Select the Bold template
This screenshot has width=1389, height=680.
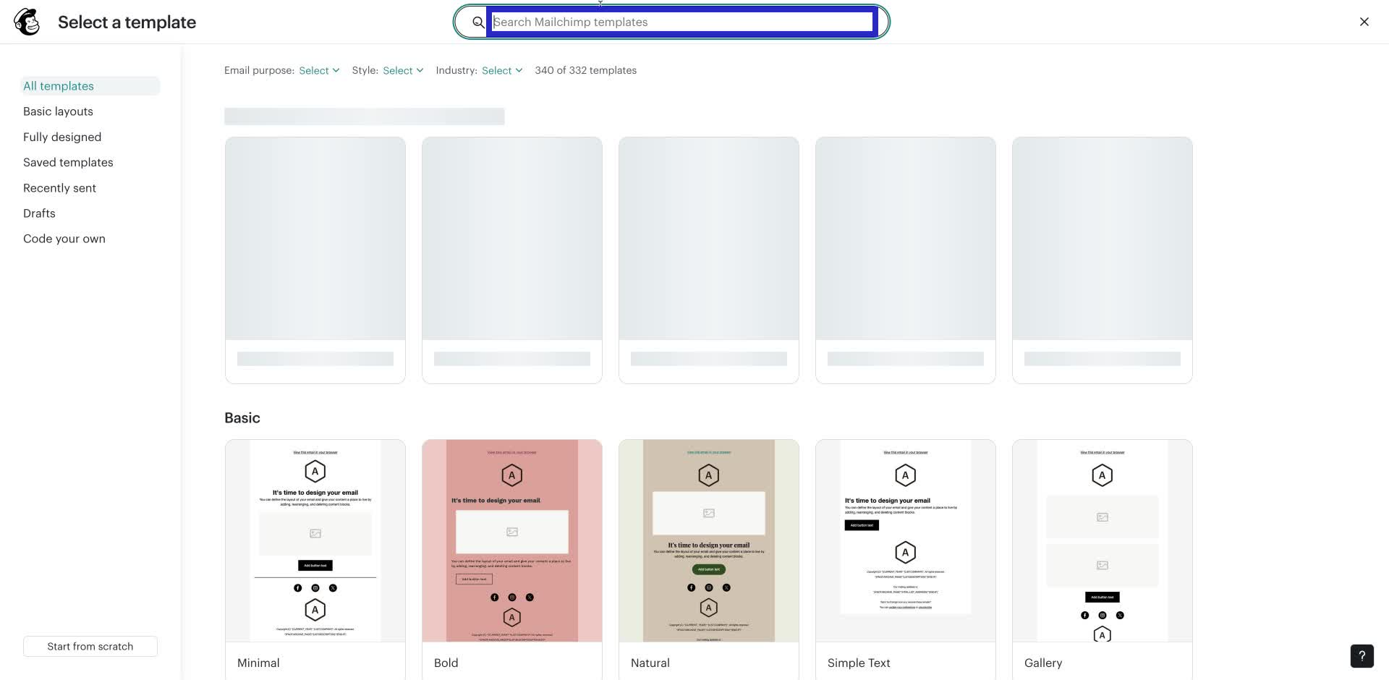511,540
